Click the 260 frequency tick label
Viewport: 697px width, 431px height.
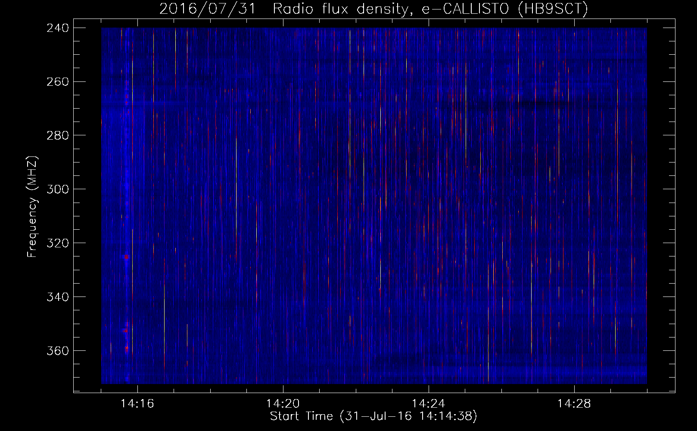[58, 82]
